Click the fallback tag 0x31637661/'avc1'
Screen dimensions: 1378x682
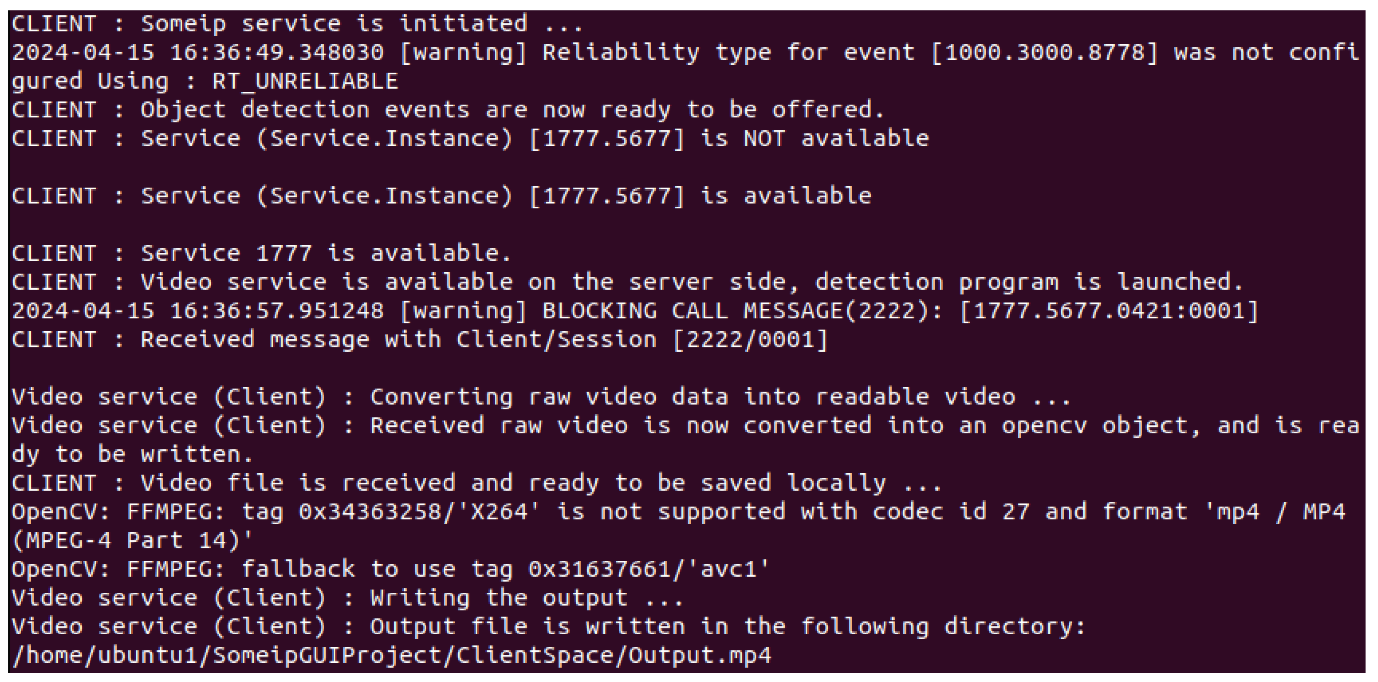click(x=648, y=570)
